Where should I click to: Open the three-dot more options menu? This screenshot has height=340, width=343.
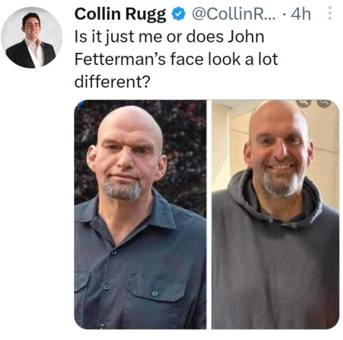(x=329, y=13)
